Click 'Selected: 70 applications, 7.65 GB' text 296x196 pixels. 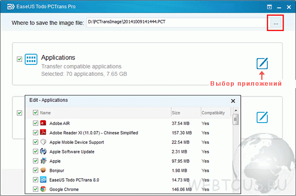84,74
